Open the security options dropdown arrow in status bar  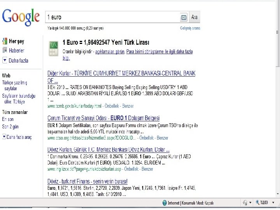click(250, 203)
